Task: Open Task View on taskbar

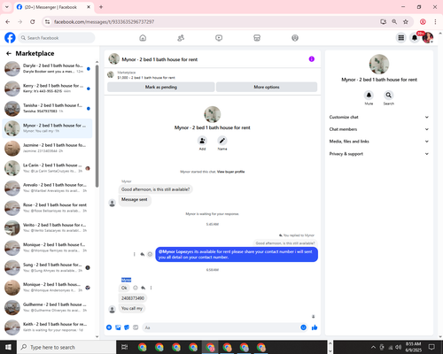Action: [125, 347]
